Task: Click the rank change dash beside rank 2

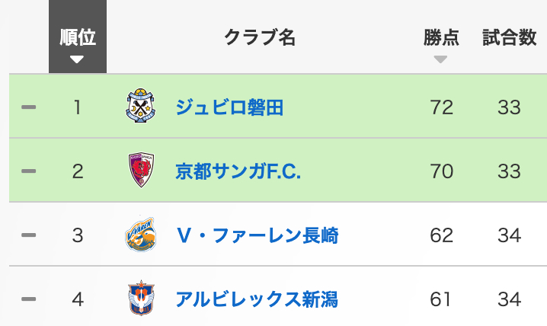Action: (x=29, y=171)
